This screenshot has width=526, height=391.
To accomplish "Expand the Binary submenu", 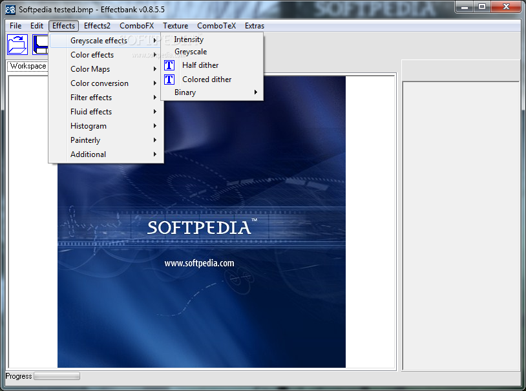I will pyautogui.click(x=212, y=92).
